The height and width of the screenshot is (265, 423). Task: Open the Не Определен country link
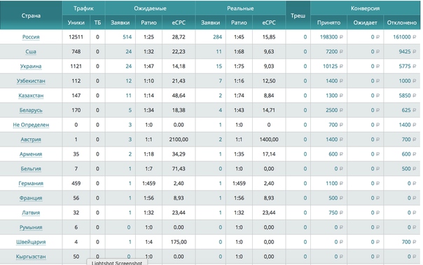31,125
